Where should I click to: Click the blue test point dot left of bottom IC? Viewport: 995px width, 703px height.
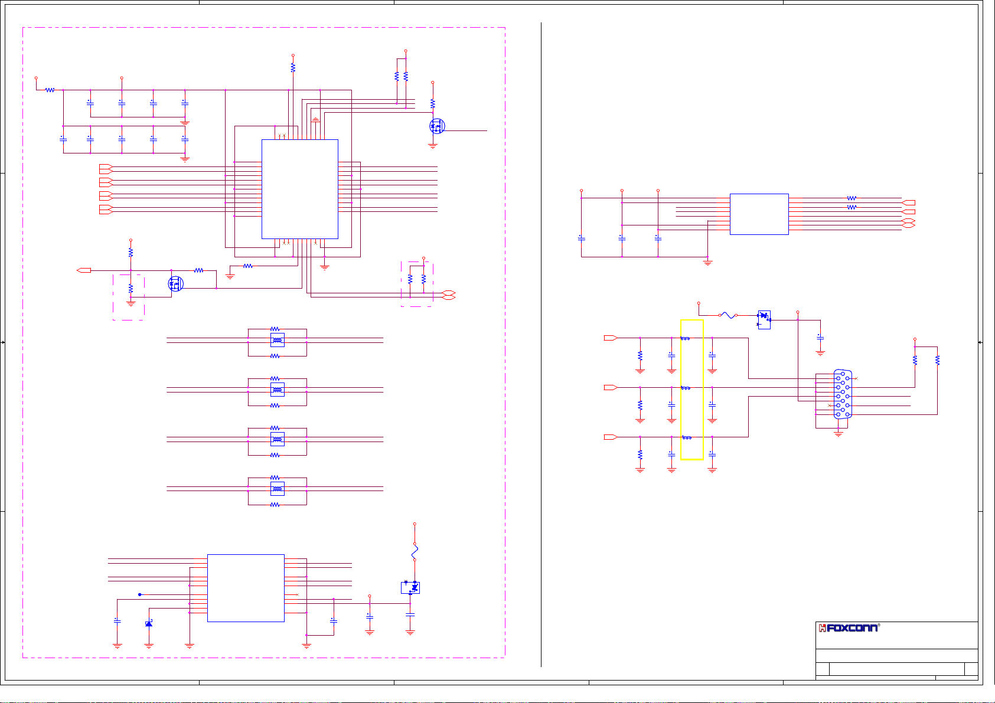coord(140,594)
